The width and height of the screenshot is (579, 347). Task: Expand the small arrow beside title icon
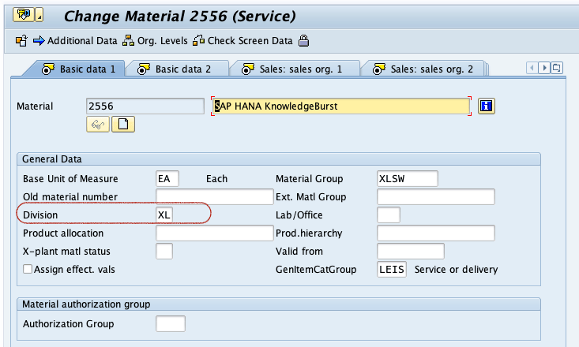[39, 15]
